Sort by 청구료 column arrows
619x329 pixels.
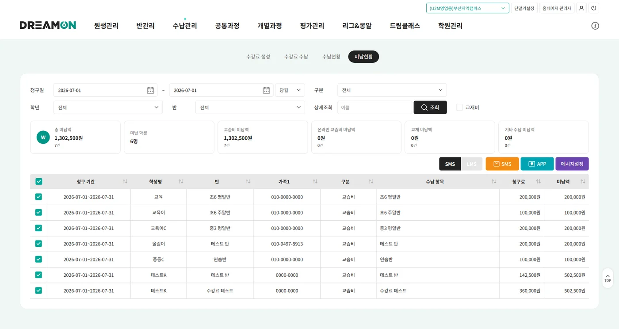click(x=539, y=182)
